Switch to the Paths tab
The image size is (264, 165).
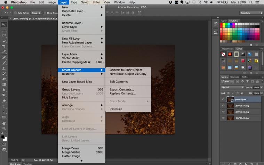(x=245, y=77)
